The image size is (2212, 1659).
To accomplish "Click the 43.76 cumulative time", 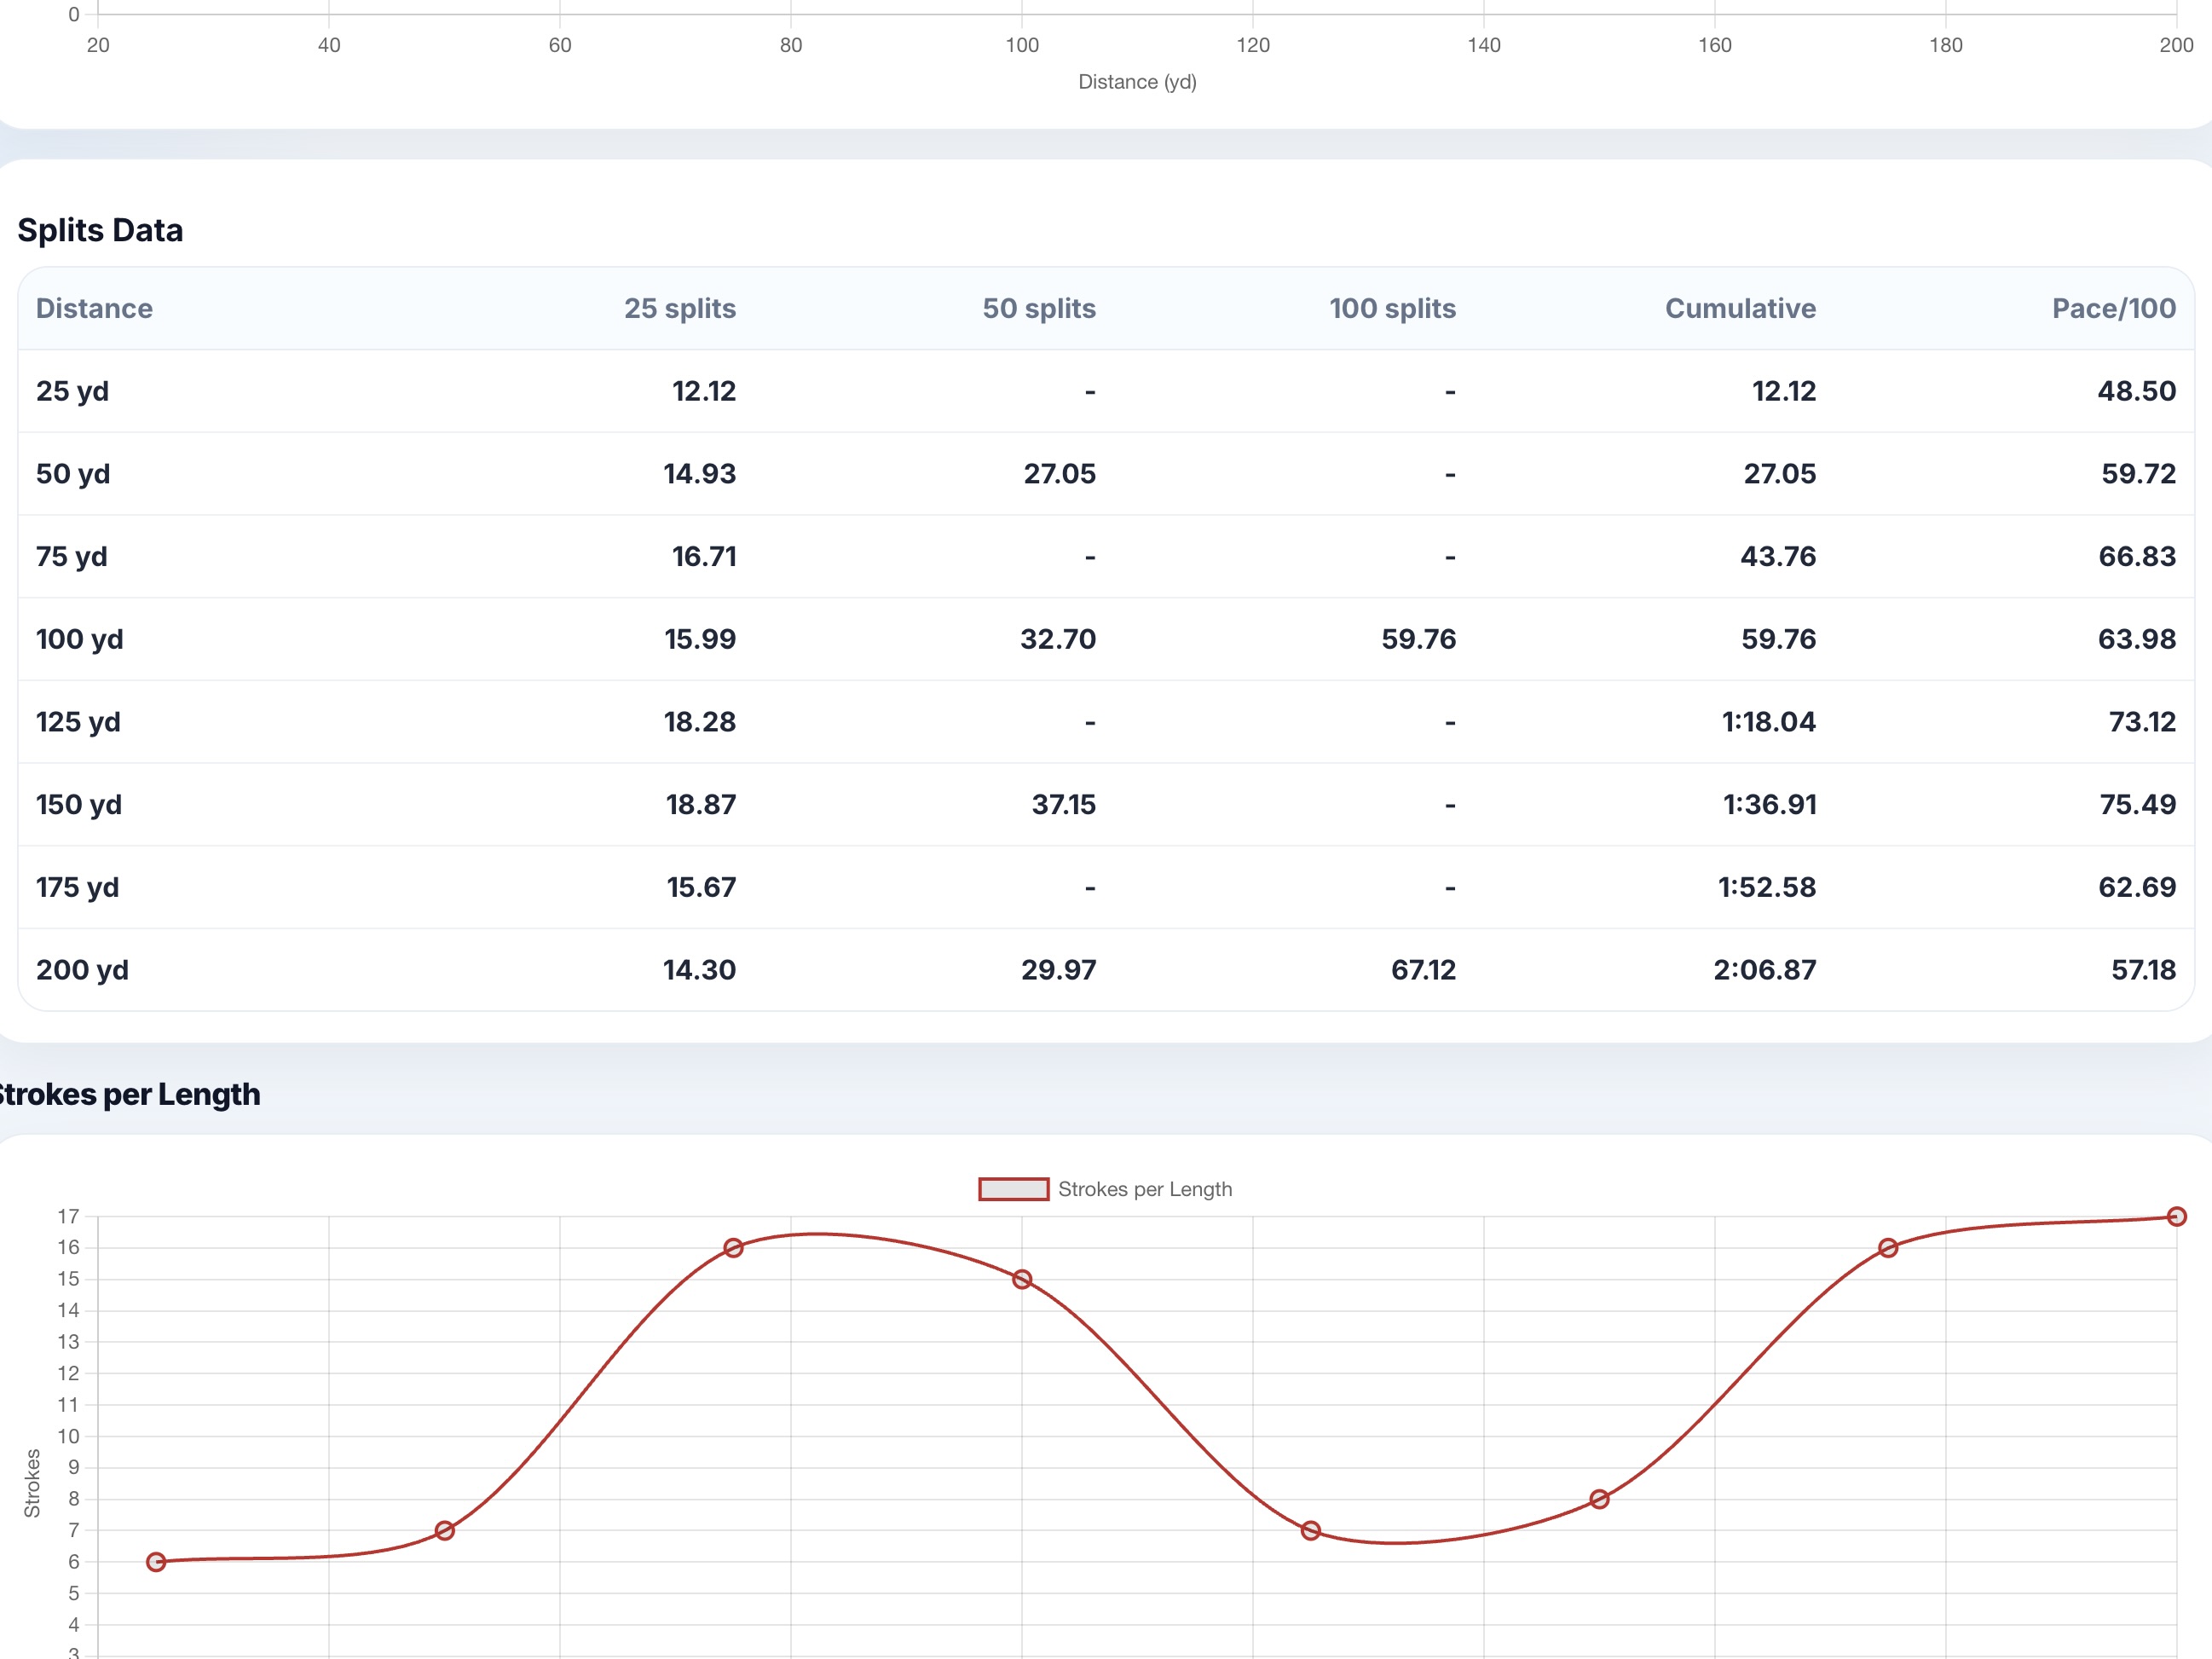I will 1778,556.
